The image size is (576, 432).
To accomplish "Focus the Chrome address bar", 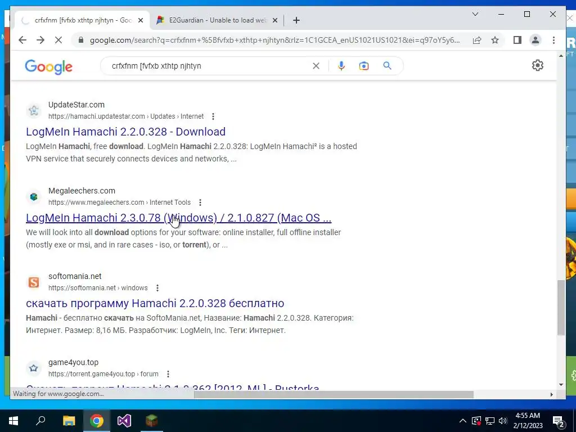I will pos(274,40).
